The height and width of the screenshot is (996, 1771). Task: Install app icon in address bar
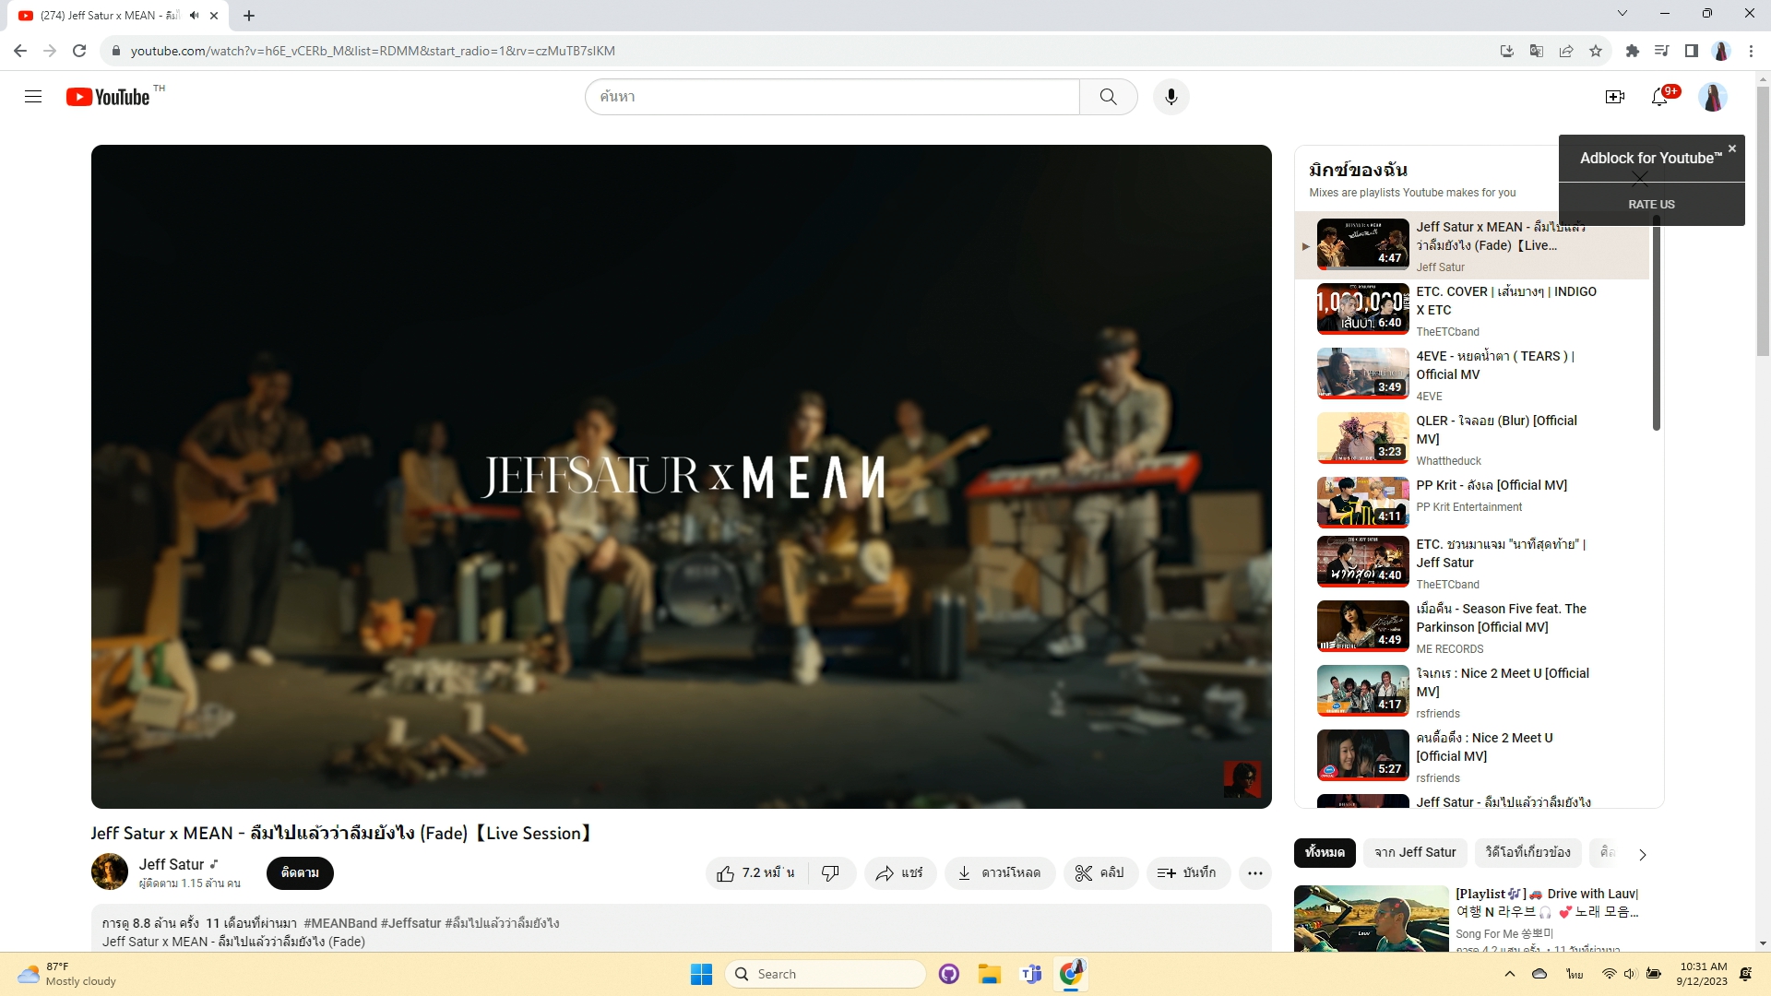pos(1506,51)
